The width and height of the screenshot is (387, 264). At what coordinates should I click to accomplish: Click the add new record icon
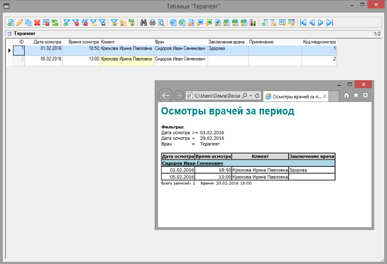[11, 22]
